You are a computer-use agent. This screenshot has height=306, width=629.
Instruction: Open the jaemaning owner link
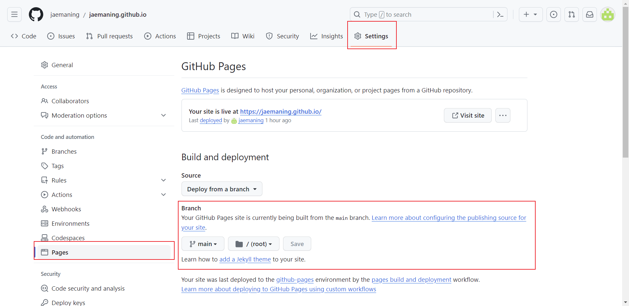[65, 14]
